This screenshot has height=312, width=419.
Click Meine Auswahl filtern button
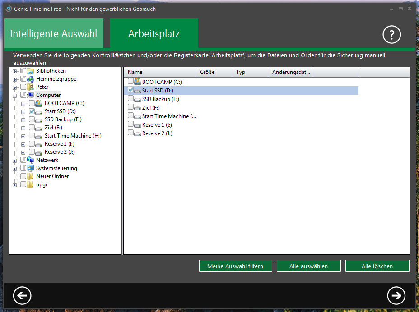pos(235,266)
